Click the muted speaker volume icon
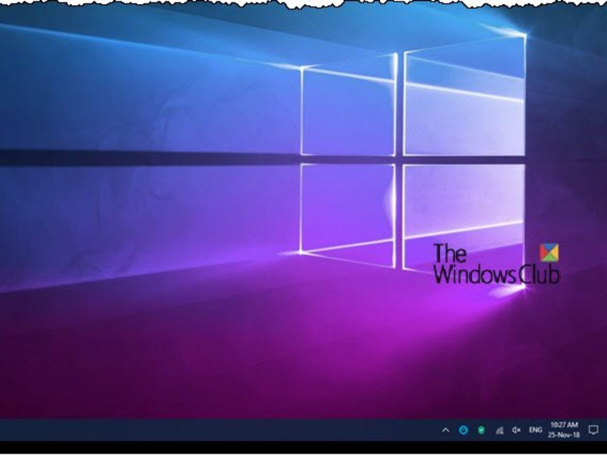 tap(516, 430)
